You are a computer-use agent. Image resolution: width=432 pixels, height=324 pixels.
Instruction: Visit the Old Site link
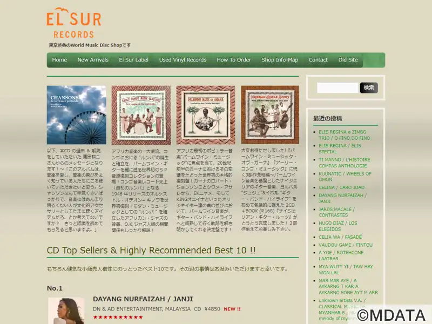[x=348, y=60]
